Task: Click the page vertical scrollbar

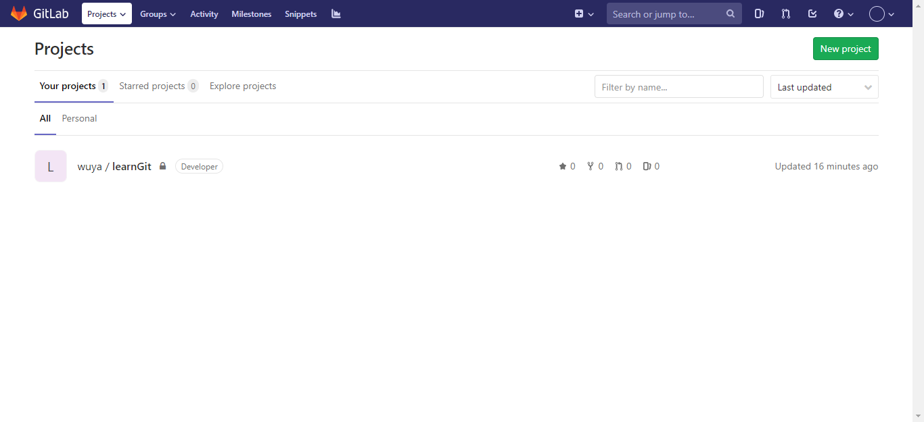Action: (x=918, y=211)
